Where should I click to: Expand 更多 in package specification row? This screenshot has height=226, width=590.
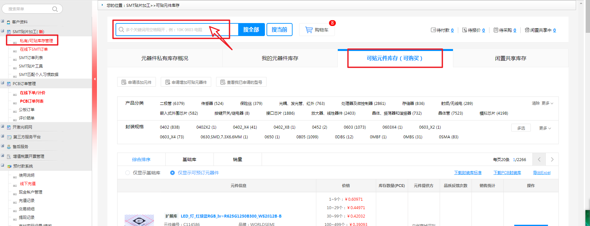[x=545, y=128]
